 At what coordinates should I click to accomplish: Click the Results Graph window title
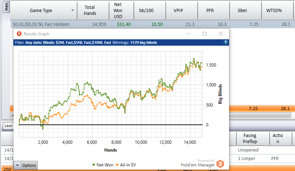pyautogui.click(x=37, y=34)
